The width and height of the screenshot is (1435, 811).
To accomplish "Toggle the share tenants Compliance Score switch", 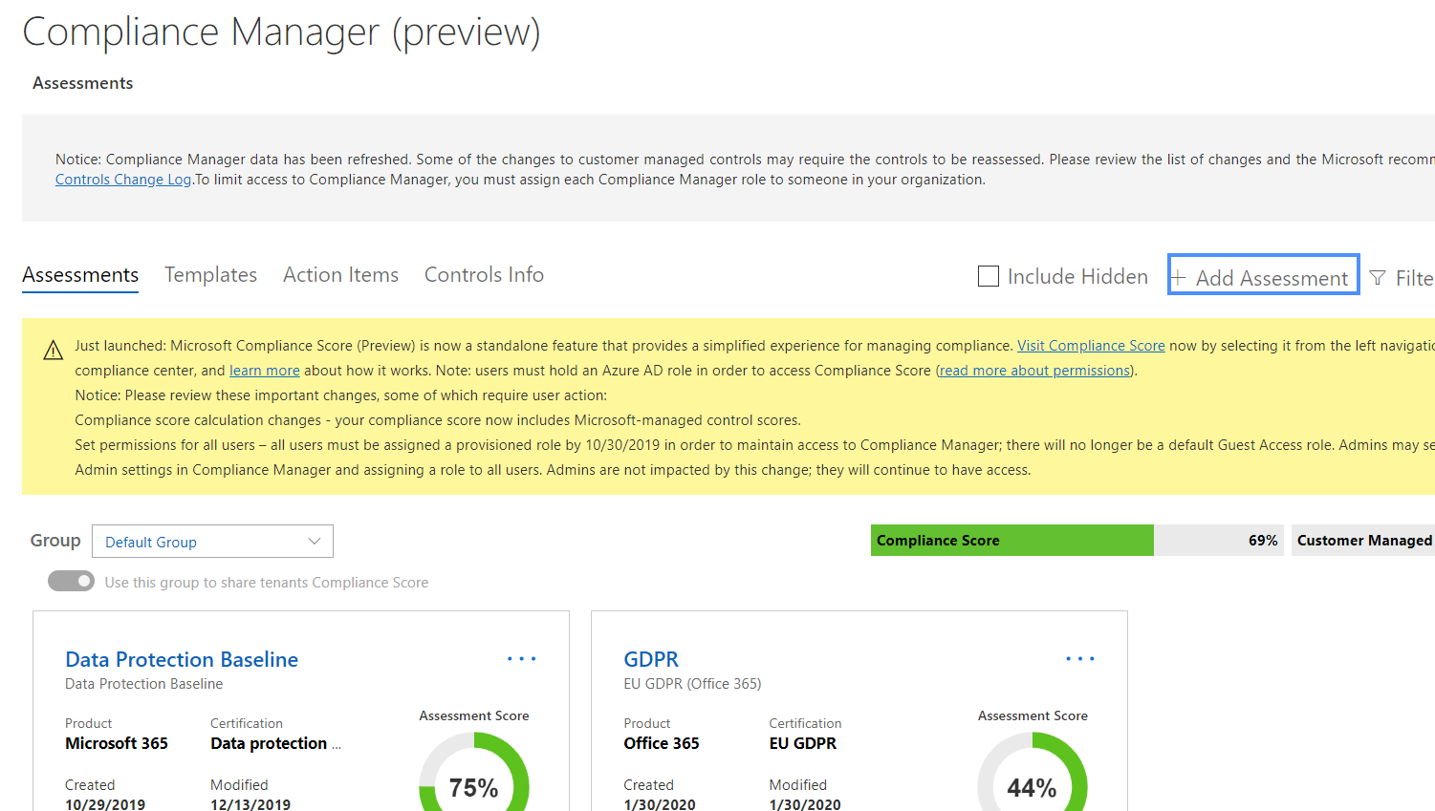I will tap(72, 581).
